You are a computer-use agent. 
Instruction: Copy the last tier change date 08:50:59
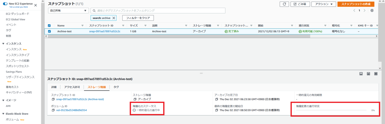tap(217, 110)
